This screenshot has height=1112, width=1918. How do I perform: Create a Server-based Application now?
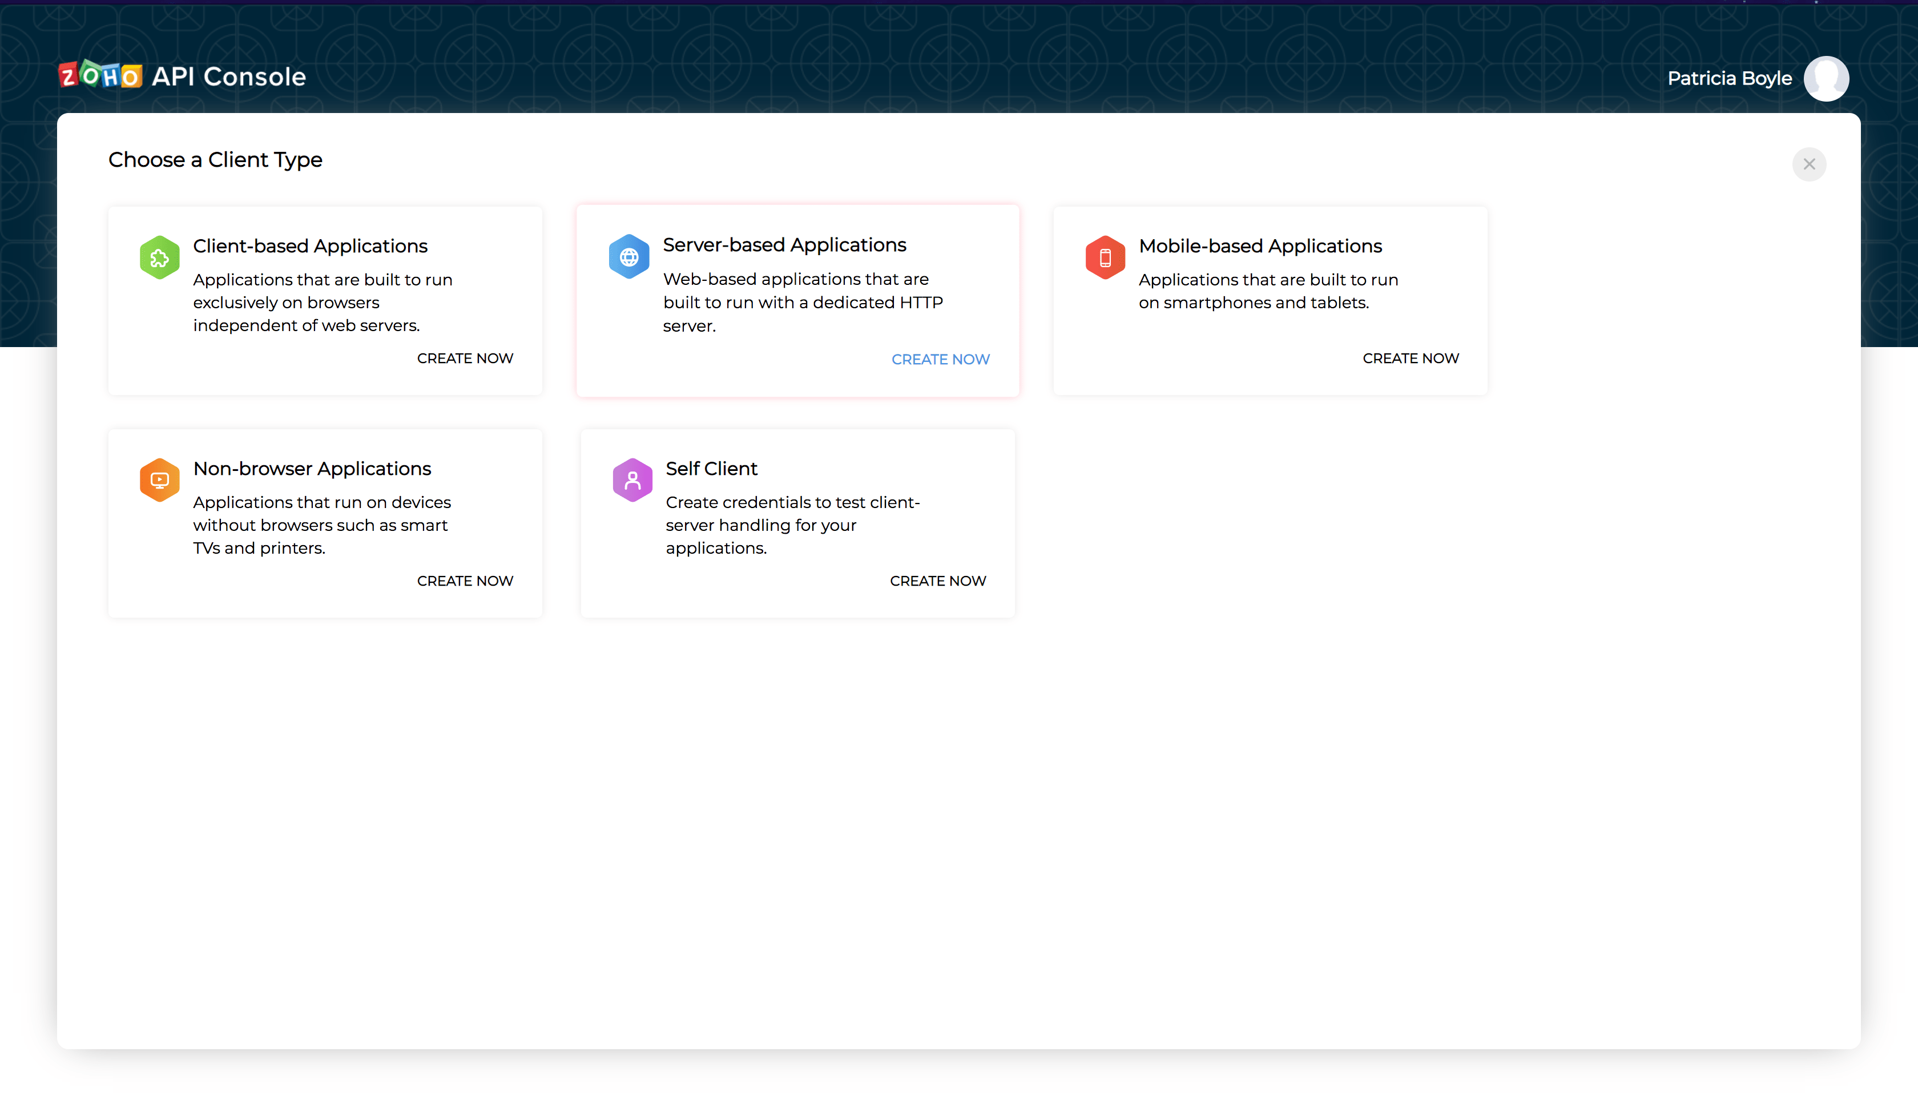pos(940,358)
